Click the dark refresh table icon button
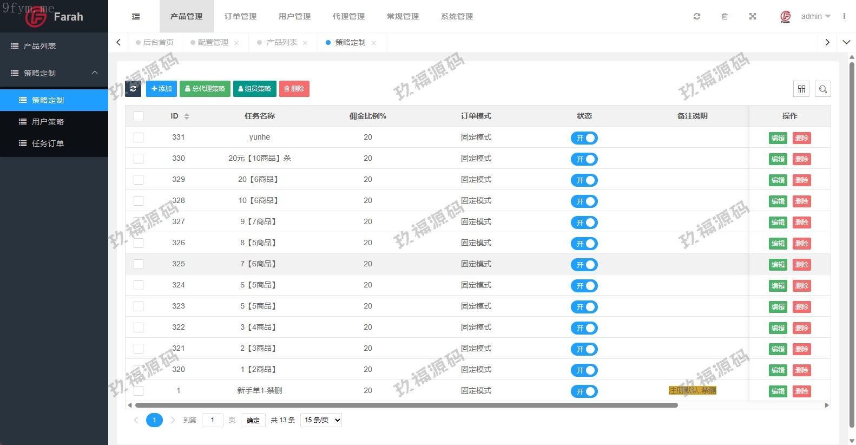The height and width of the screenshot is (445, 856). [x=133, y=89]
